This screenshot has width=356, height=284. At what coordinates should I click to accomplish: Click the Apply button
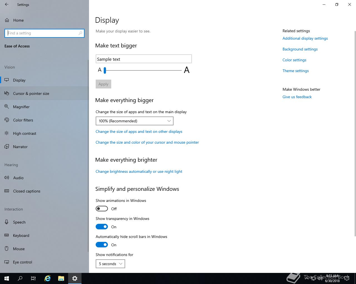pos(103,84)
